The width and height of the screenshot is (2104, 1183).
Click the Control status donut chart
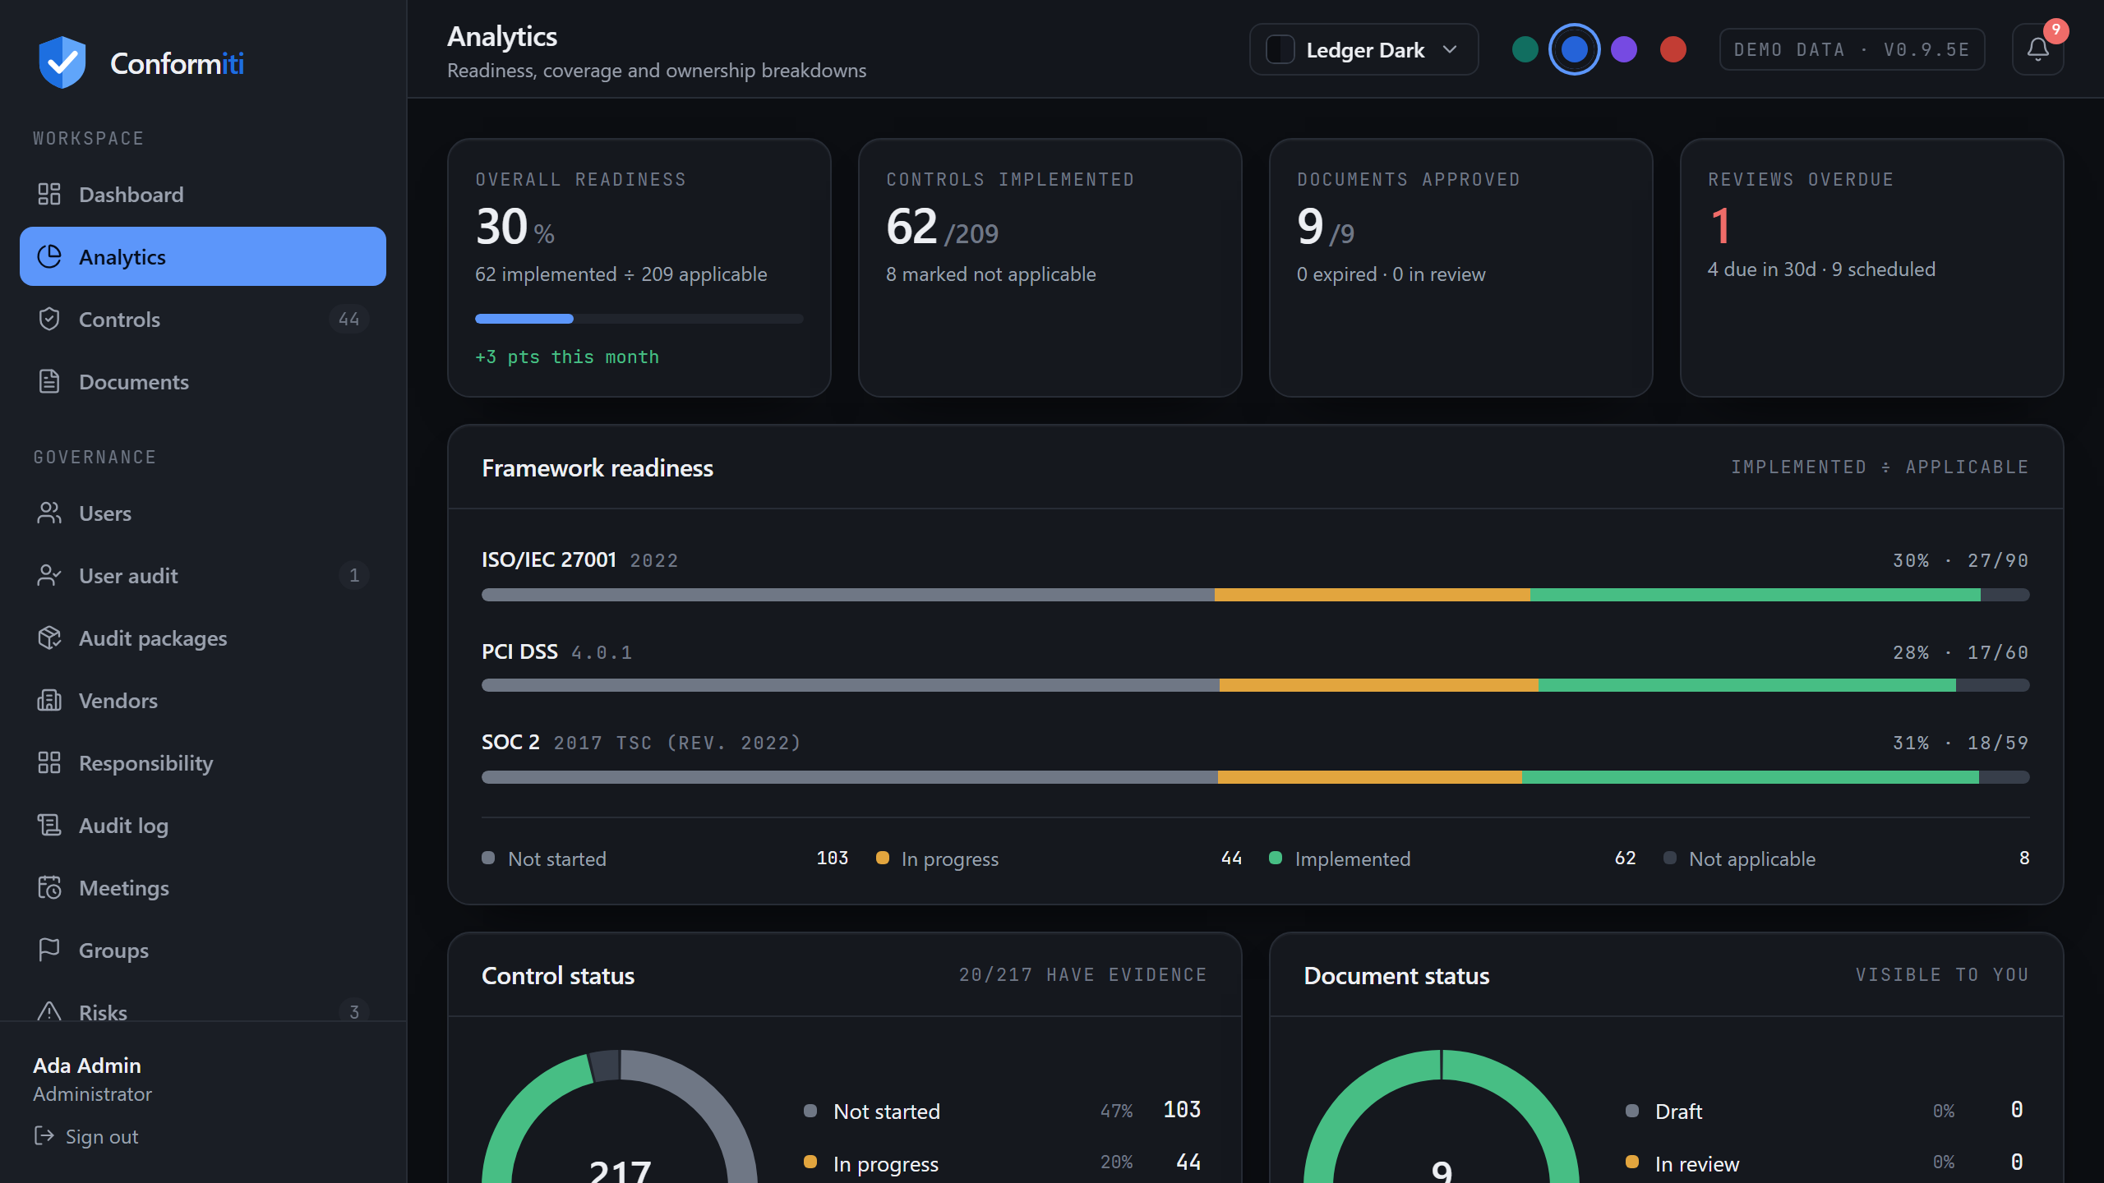tap(620, 1116)
